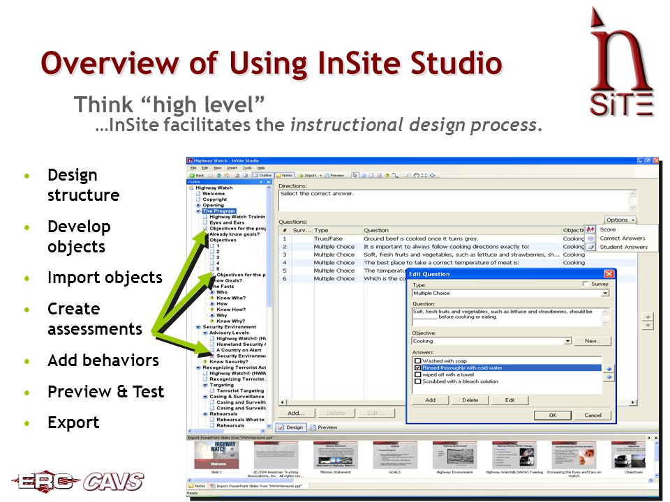
Task: Click the Know Who? question icon
Action: (x=212, y=298)
